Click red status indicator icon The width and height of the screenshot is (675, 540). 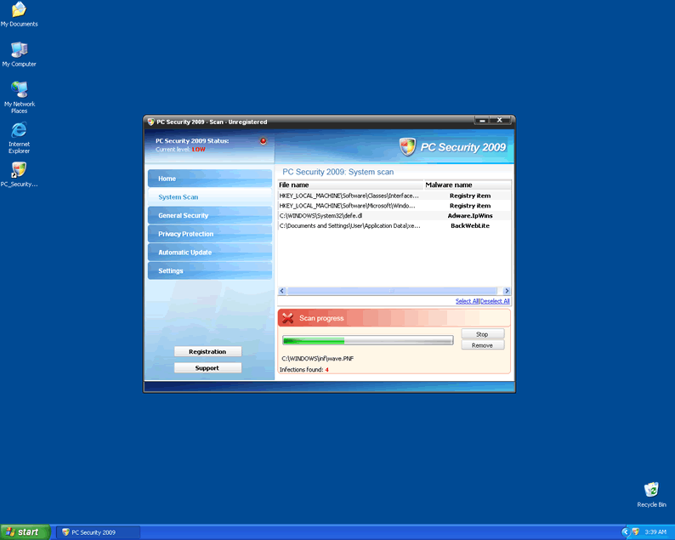[263, 141]
